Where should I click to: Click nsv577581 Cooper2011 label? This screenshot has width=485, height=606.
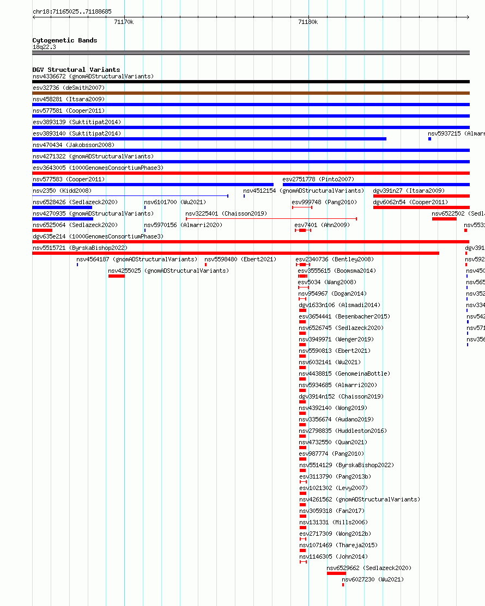[69, 111]
